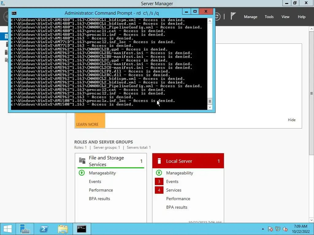Click the Command Prompt scrollbar thumb
The width and height of the screenshot is (314, 235).
pos(210,101)
